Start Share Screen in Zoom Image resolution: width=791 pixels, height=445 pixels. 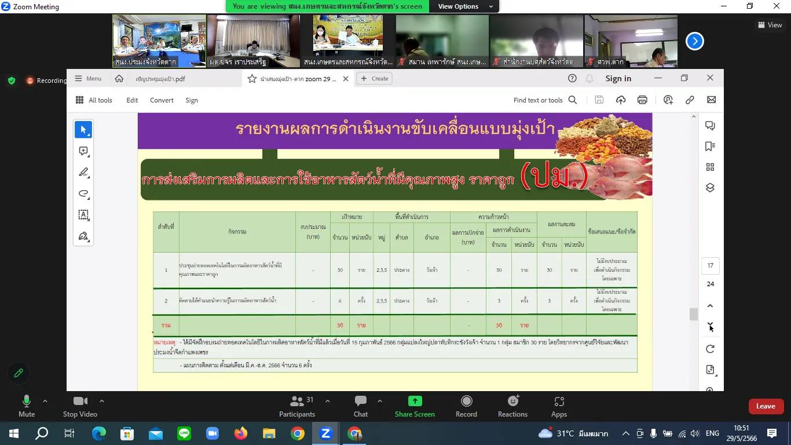(415, 406)
